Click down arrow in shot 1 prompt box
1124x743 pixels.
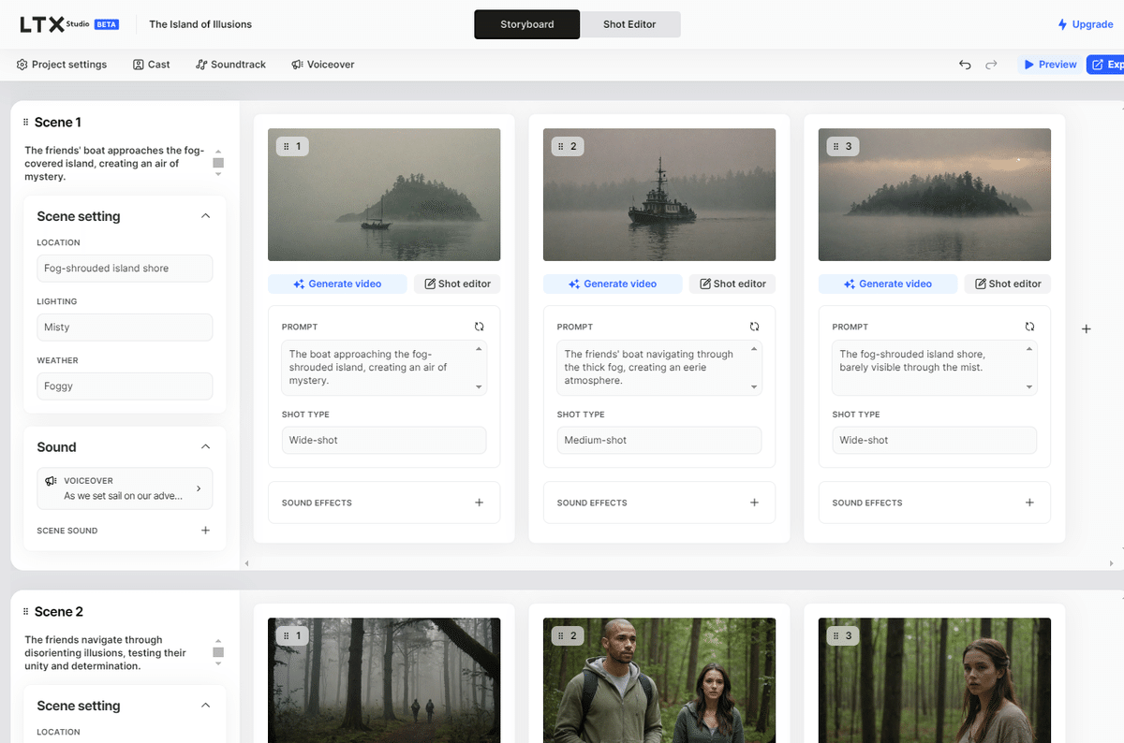(480, 386)
